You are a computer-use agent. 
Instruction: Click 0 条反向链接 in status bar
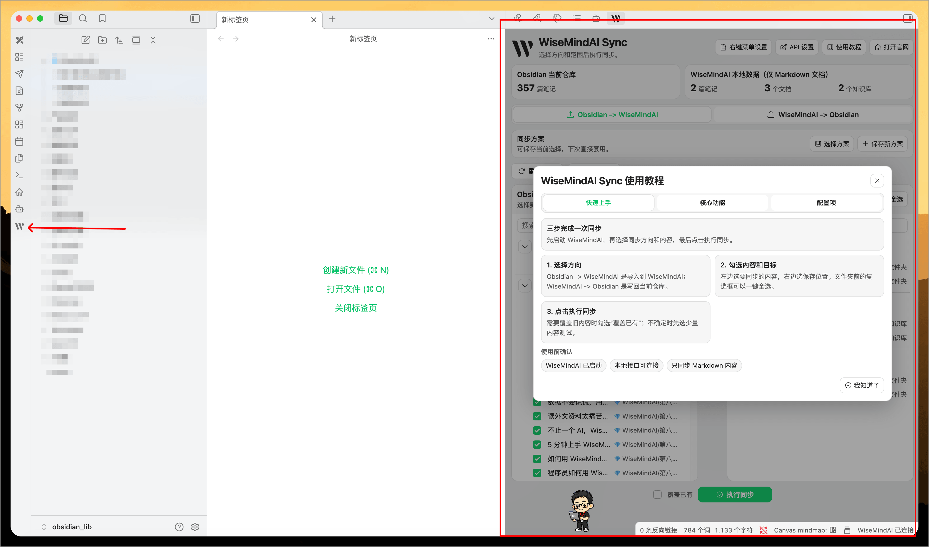(658, 530)
